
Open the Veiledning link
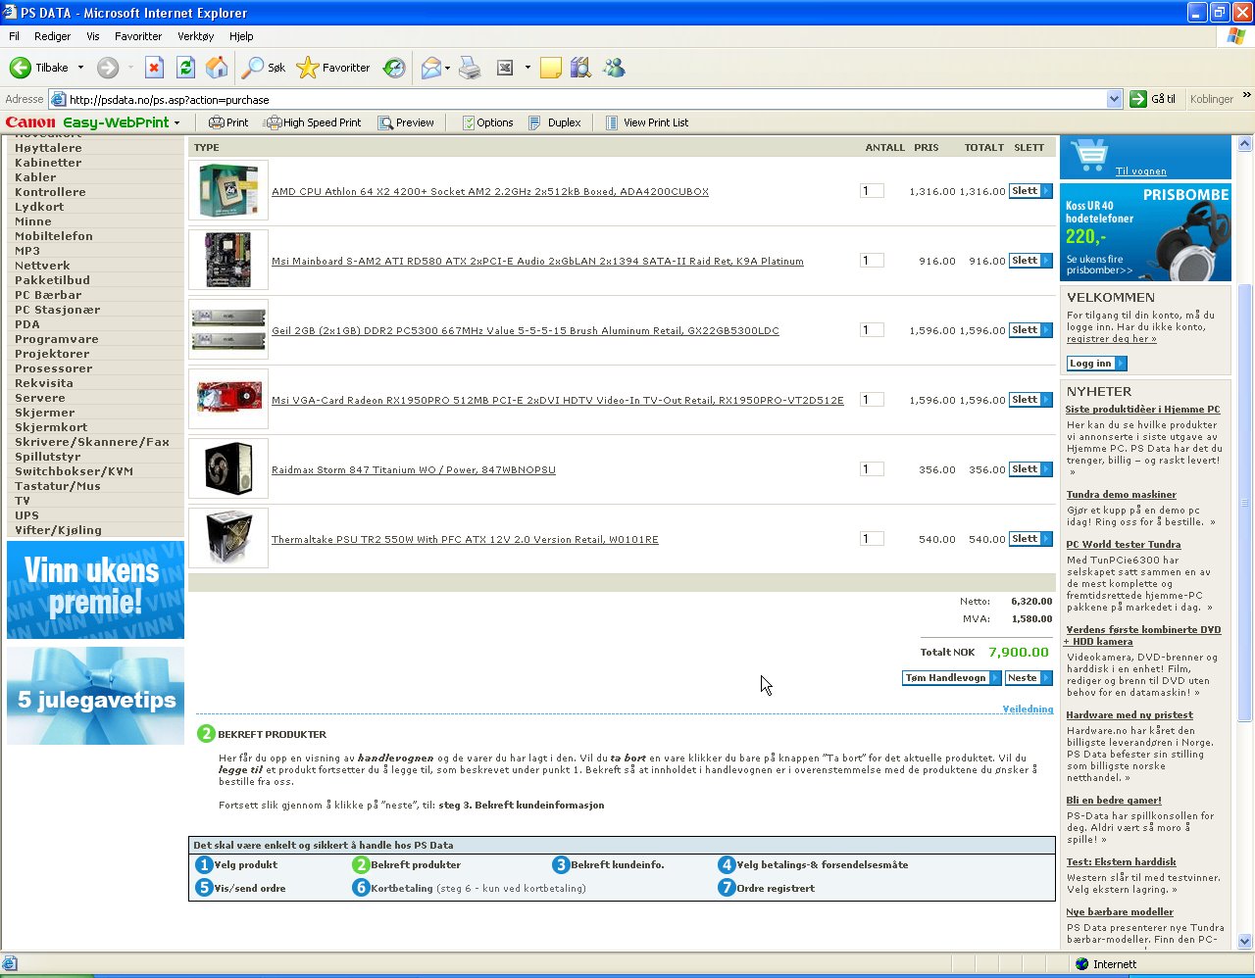coord(1028,709)
